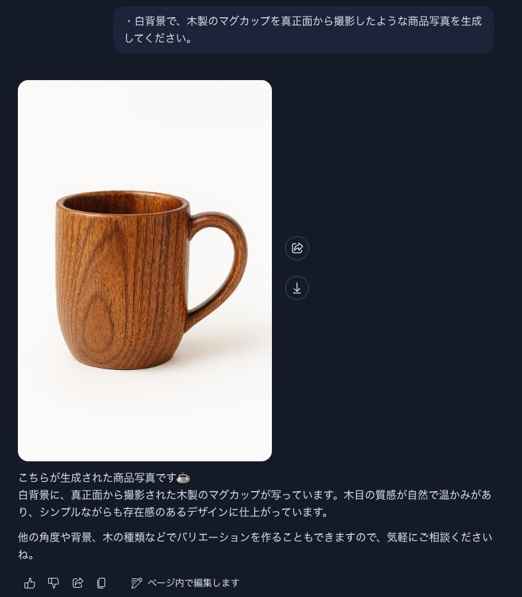This screenshot has width=522, height=597.
Task: Click the coffee cup emoji in the response
Action: click(183, 477)
